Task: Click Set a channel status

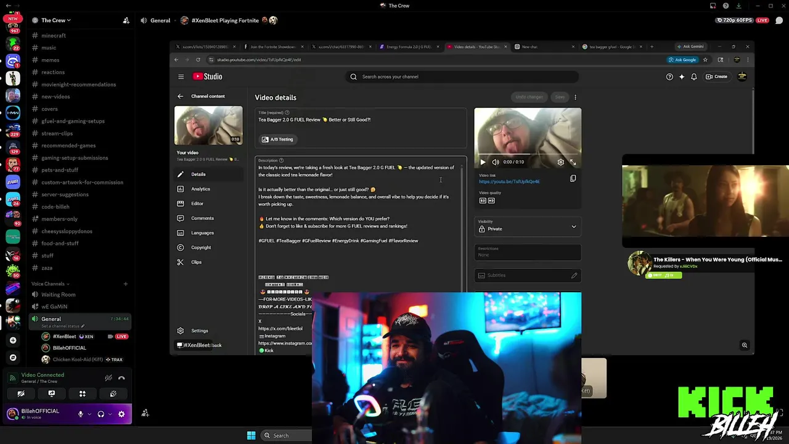Action: click(63, 326)
